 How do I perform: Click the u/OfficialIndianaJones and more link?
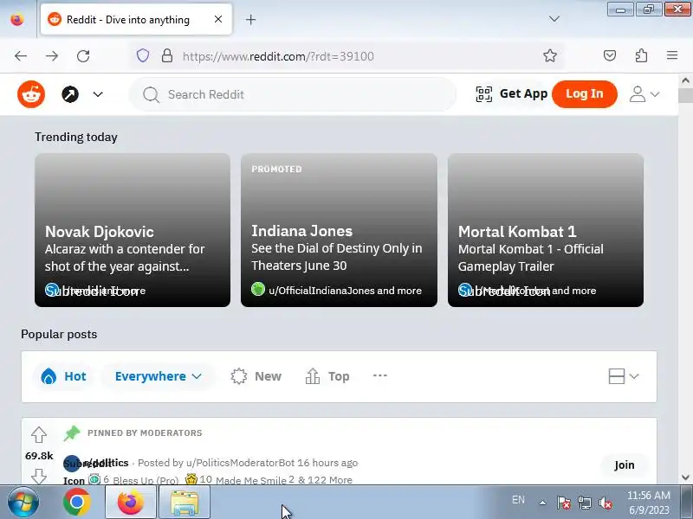[x=345, y=291]
